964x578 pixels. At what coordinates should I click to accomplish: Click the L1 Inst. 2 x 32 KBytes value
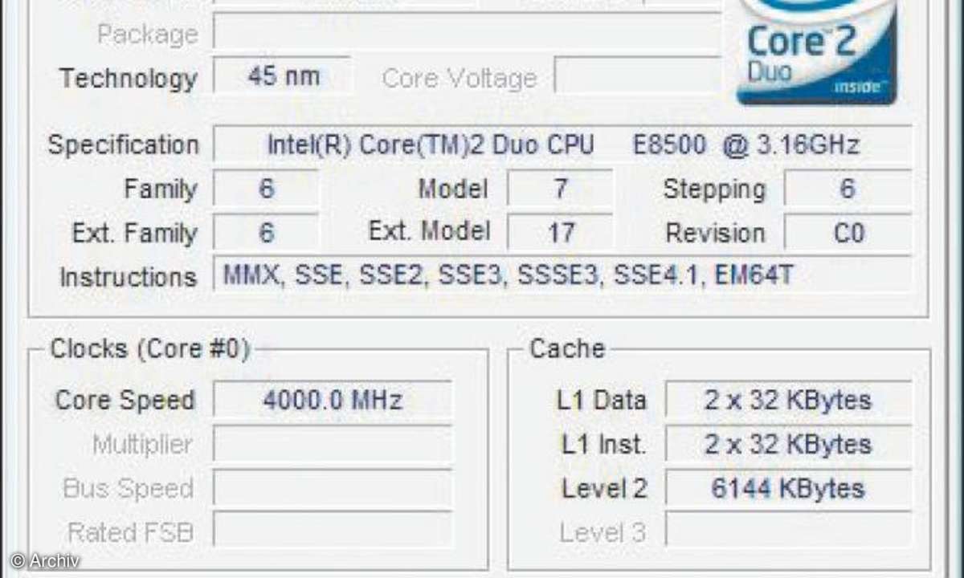789,444
